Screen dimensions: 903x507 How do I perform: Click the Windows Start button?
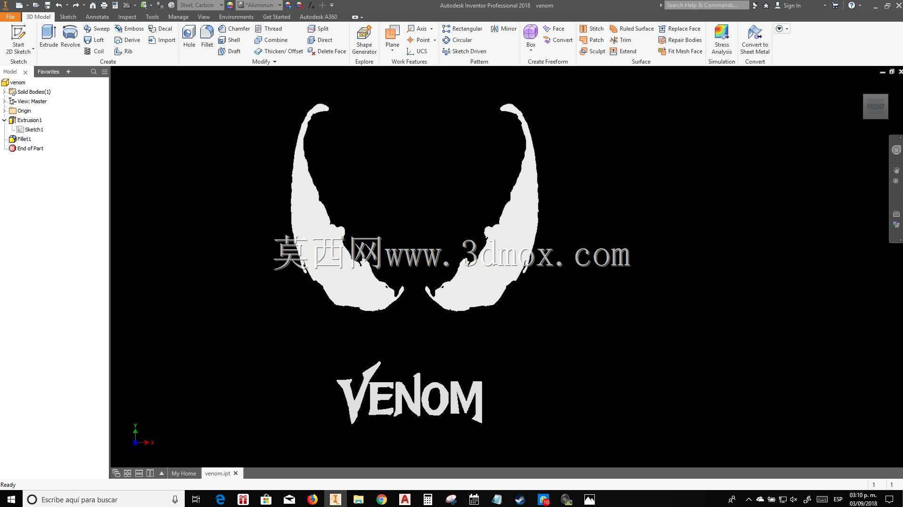11,499
